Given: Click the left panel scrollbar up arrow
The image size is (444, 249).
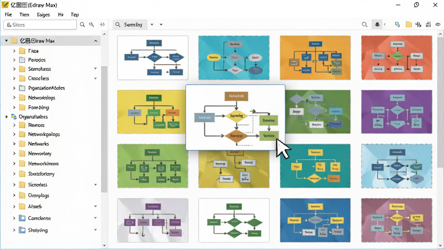Looking at the screenshot, I should [104, 34].
